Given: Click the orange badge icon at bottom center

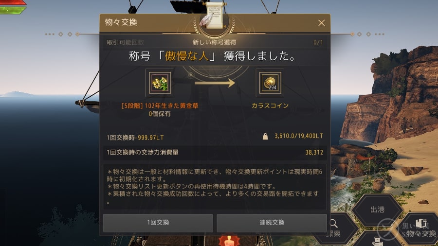Looking at the screenshot, I should click(229, 241).
